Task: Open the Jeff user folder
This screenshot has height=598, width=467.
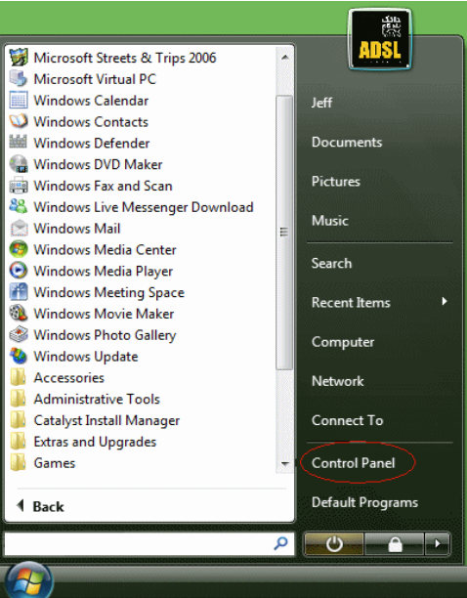Action: [x=321, y=103]
